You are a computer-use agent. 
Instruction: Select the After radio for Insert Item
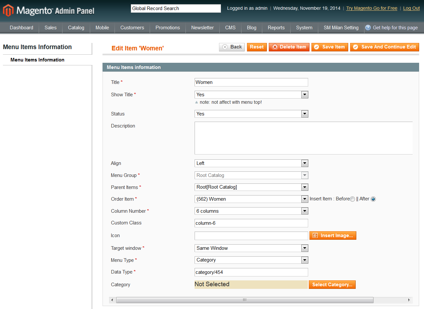tap(373, 199)
